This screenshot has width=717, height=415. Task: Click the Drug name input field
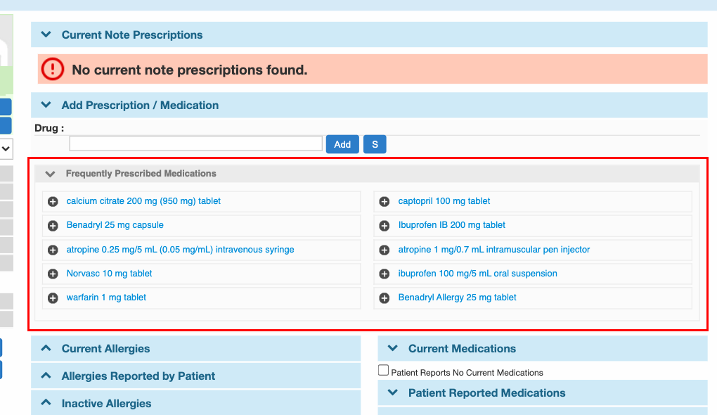click(x=195, y=143)
